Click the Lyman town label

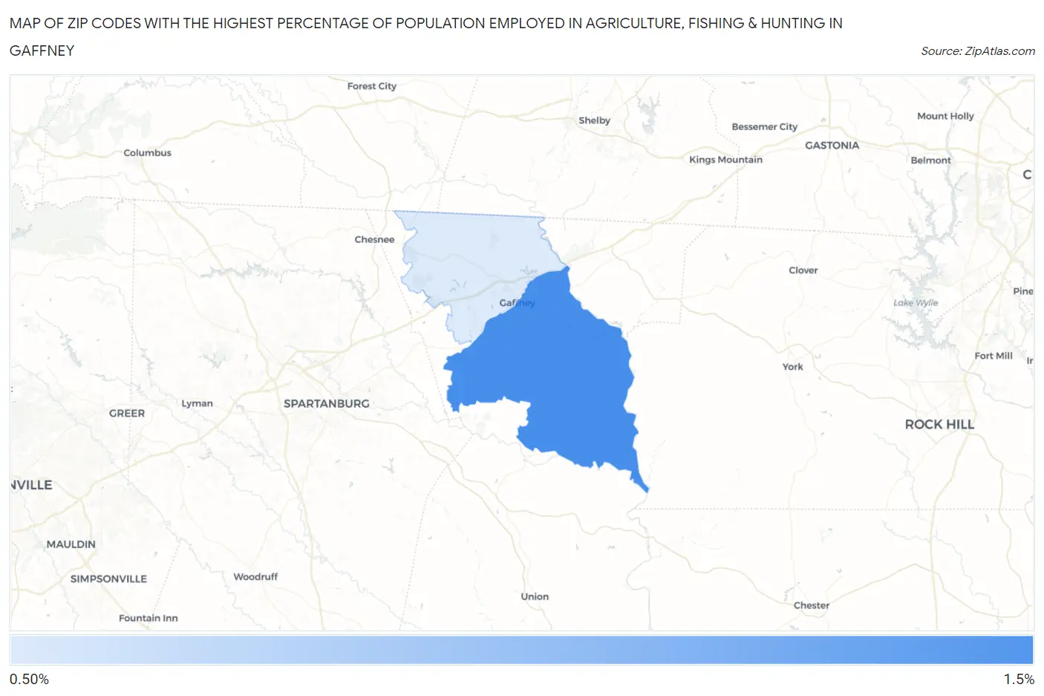197,403
